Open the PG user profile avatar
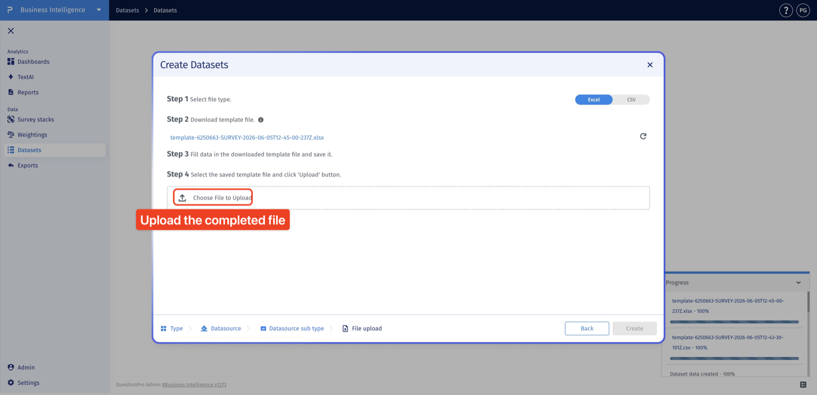The image size is (817, 395). 803,10
